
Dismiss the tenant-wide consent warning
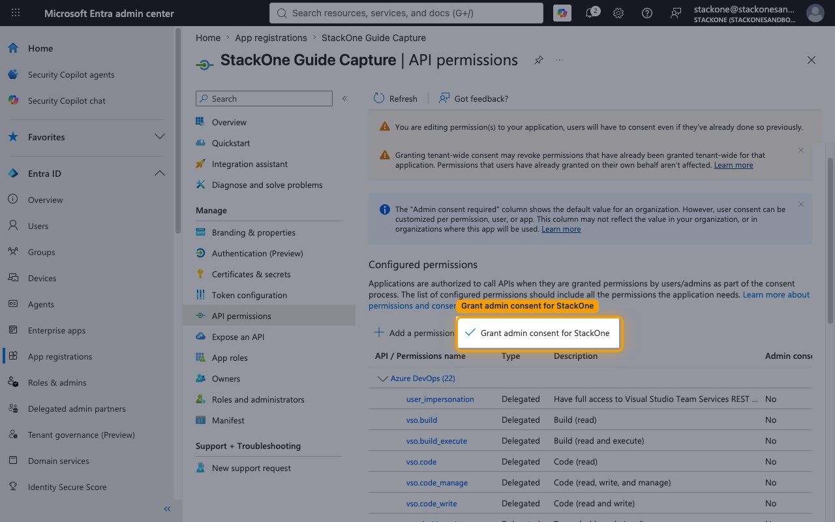(x=801, y=150)
